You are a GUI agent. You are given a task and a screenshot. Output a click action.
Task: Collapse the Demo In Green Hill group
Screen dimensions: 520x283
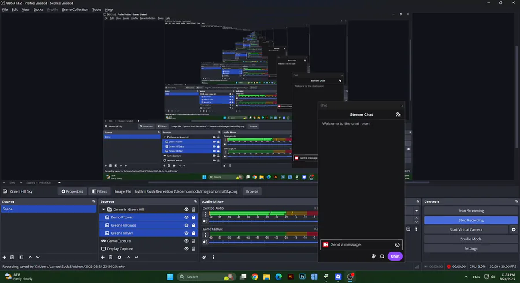[x=103, y=210]
